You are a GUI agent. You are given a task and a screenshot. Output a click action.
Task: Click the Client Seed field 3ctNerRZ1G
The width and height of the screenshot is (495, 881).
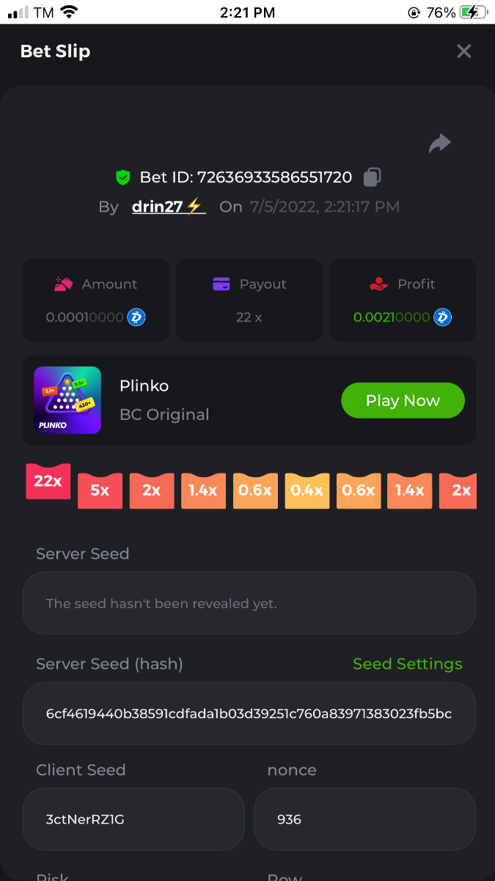click(x=133, y=819)
